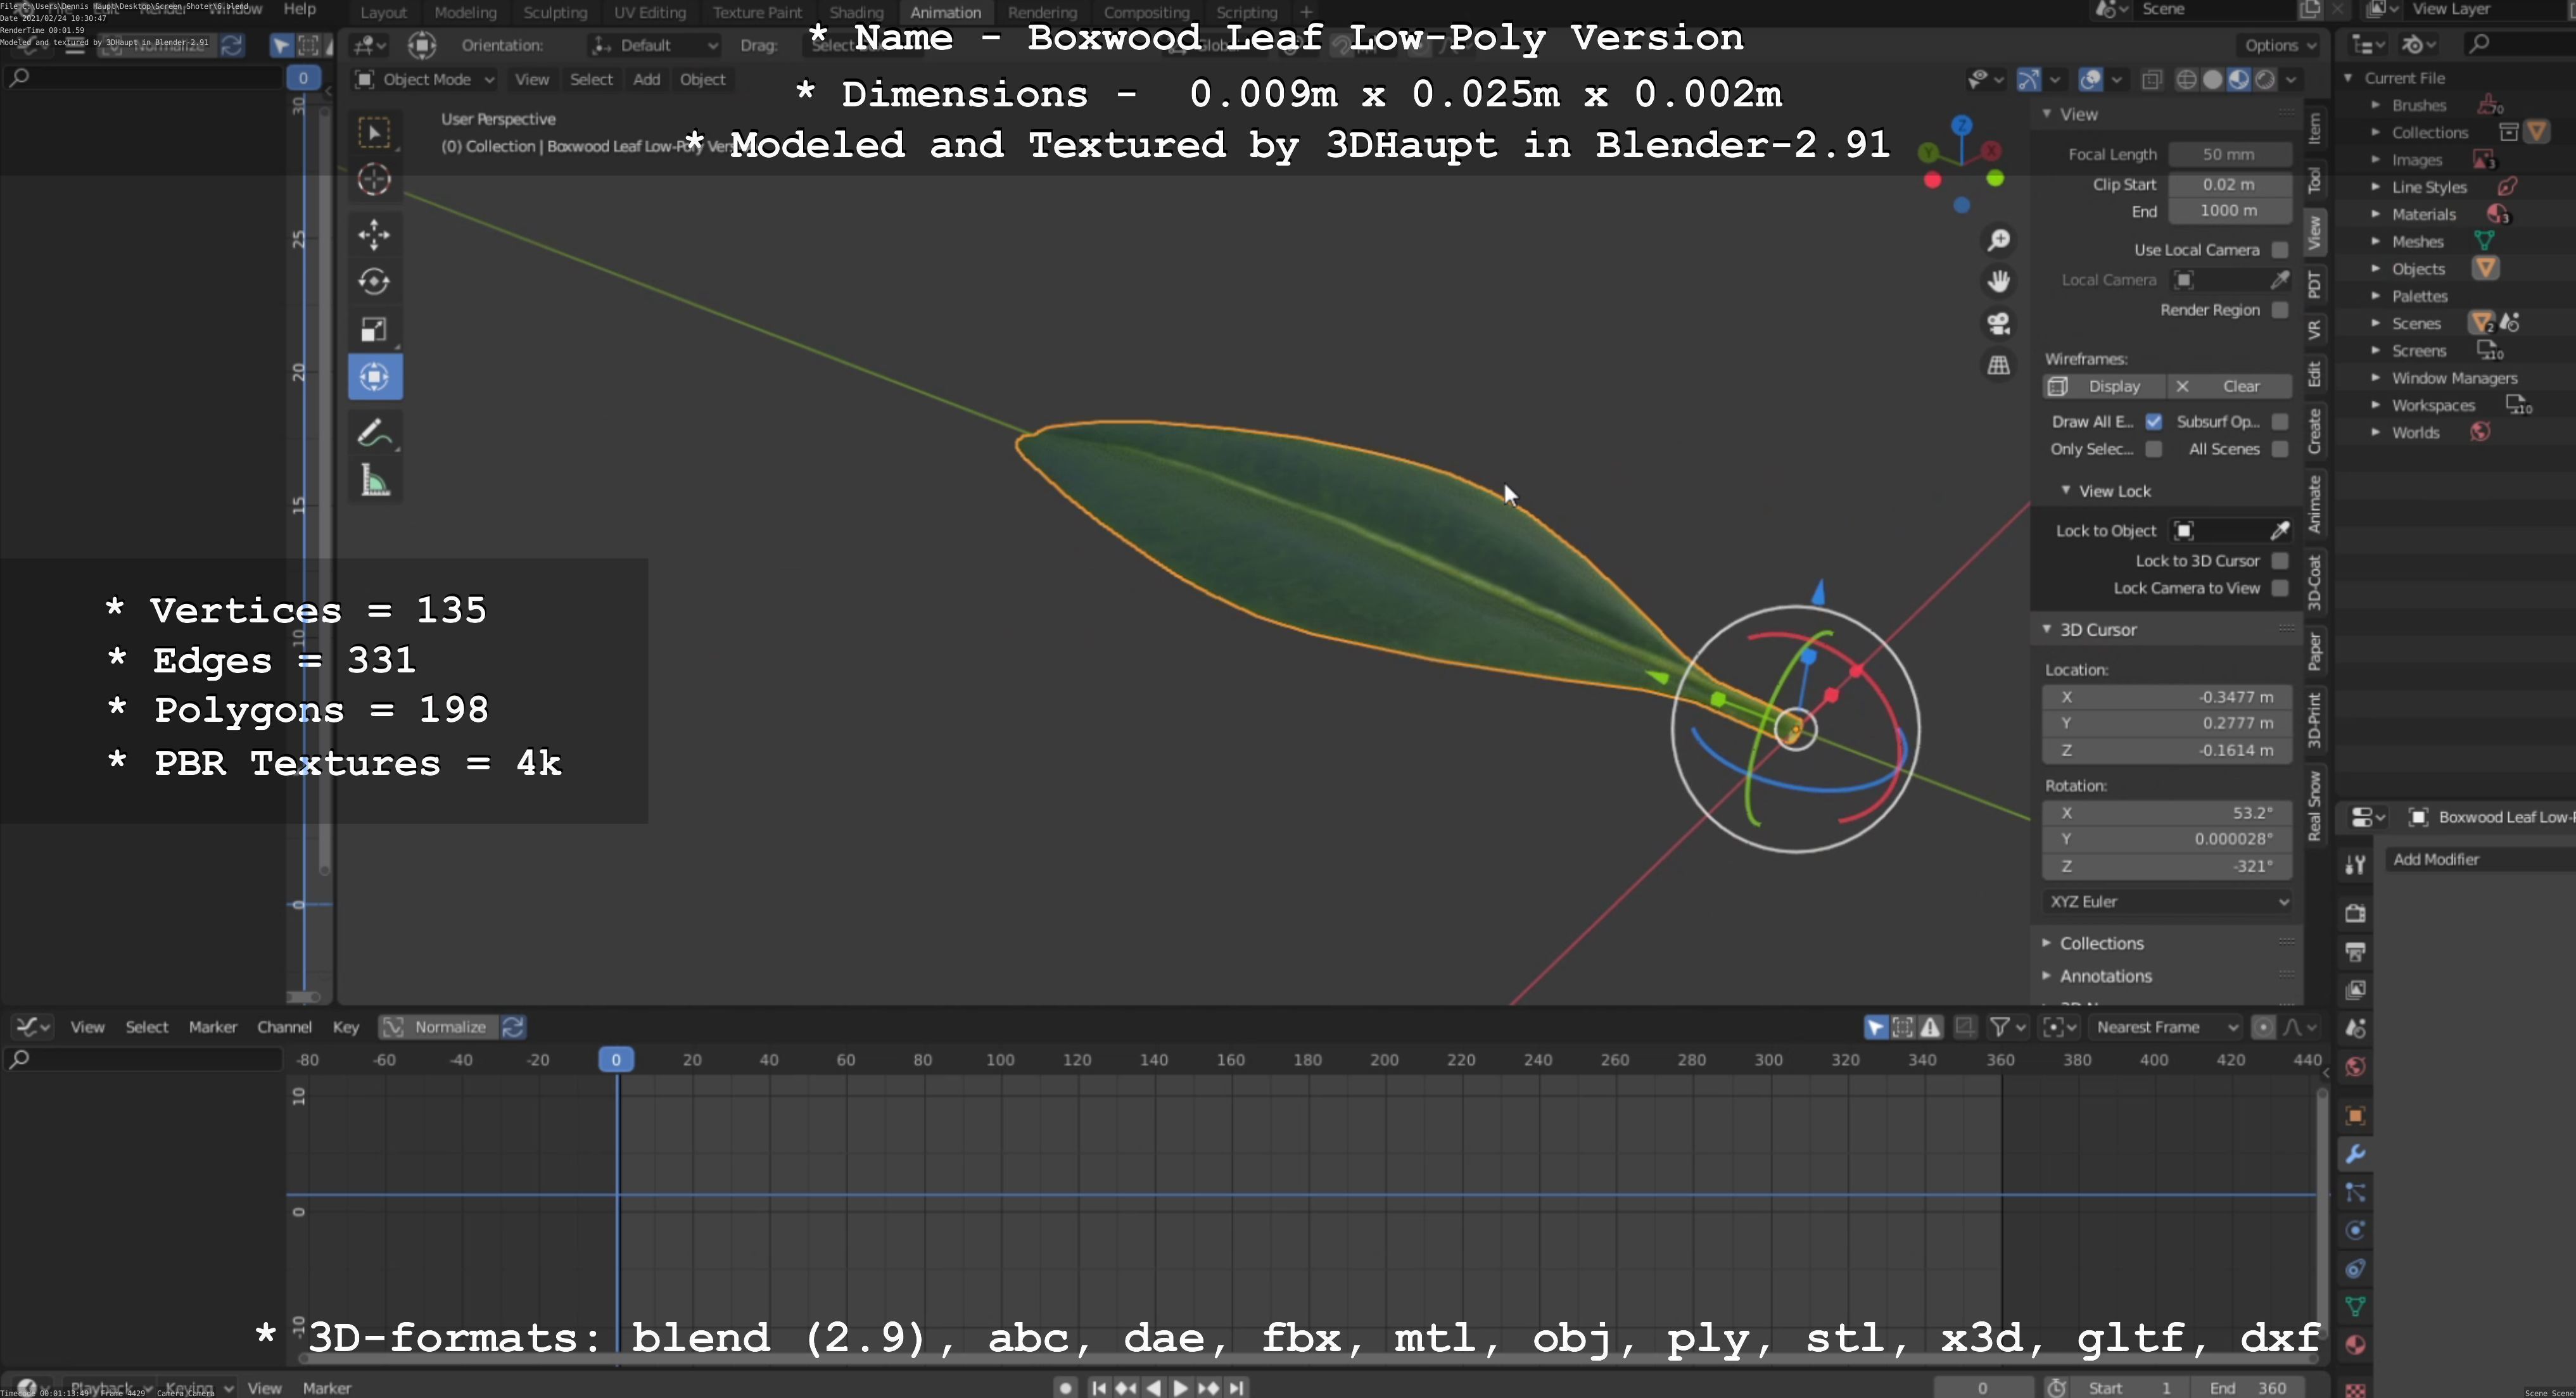Expand the Annotations panel
Image resolution: width=2576 pixels, height=1398 pixels.
pyautogui.click(x=2104, y=976)
